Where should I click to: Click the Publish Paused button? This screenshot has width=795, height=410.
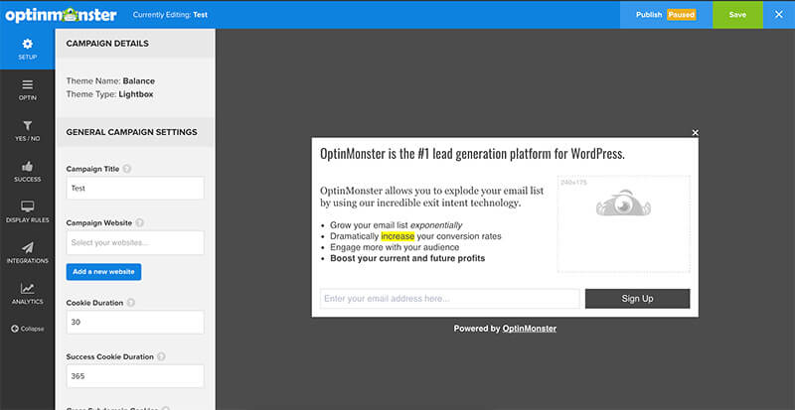pyautogui.click(x=666, y=15)
